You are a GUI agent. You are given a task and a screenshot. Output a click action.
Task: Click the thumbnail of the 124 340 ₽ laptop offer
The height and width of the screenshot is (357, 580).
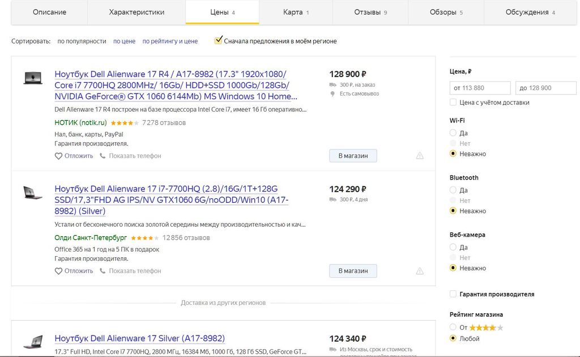click(x=33, y=342)
